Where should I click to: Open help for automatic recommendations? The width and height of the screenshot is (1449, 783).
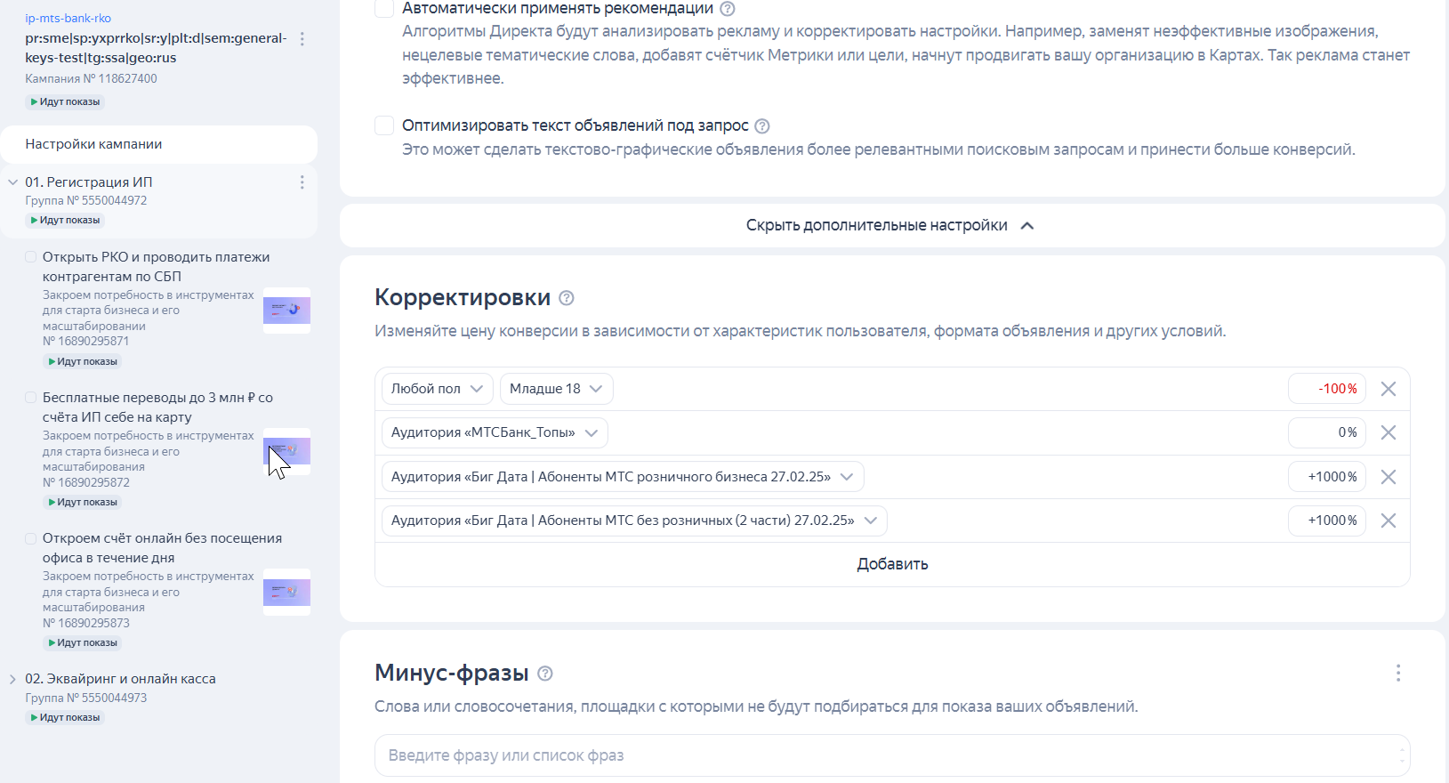pos(727,9)
